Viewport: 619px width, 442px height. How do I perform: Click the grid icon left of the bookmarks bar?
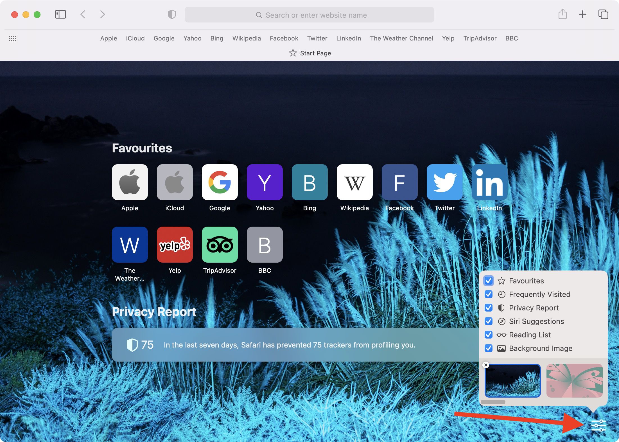point(13,38)
